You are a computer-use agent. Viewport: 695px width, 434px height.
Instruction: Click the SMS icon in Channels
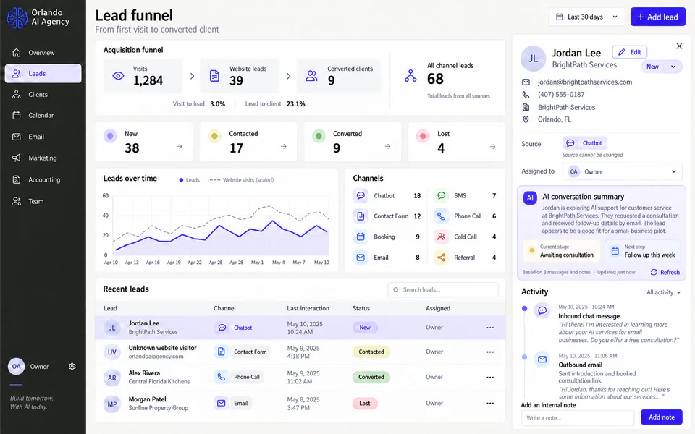[x=441, y=195]
